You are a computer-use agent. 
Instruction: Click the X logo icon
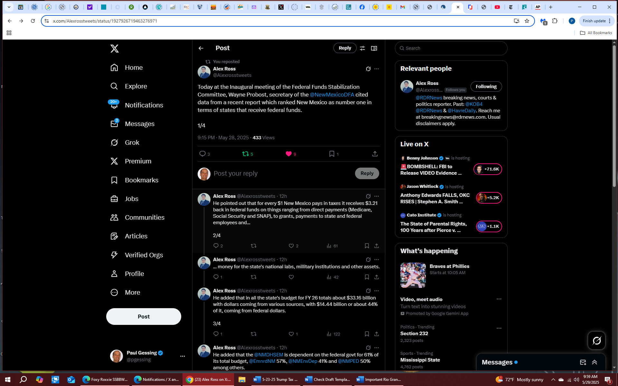click(x=115, y=49)
